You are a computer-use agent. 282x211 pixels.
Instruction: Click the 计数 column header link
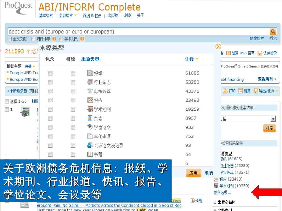point(189,59)
